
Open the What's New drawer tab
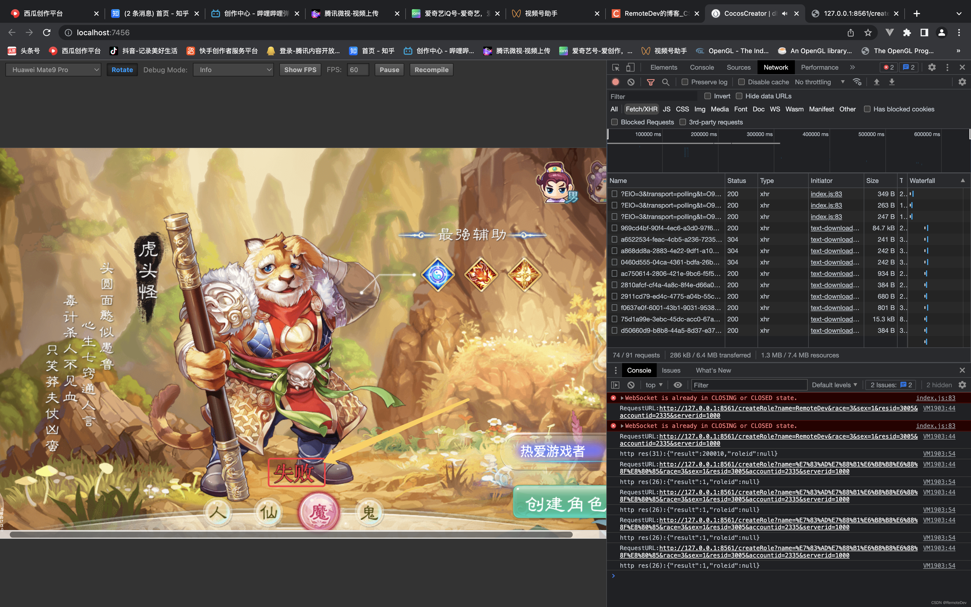point(713,370)
